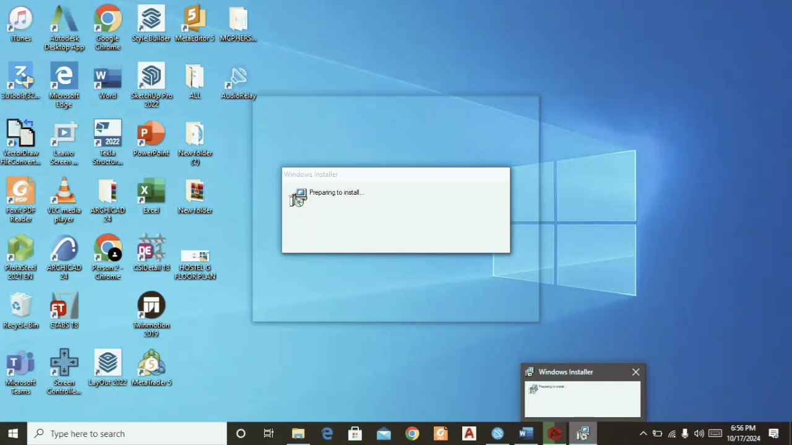Select the New folder (2) icon

[195, 143]
